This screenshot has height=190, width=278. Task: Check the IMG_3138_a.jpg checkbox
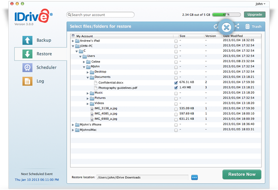coord(176,109)
